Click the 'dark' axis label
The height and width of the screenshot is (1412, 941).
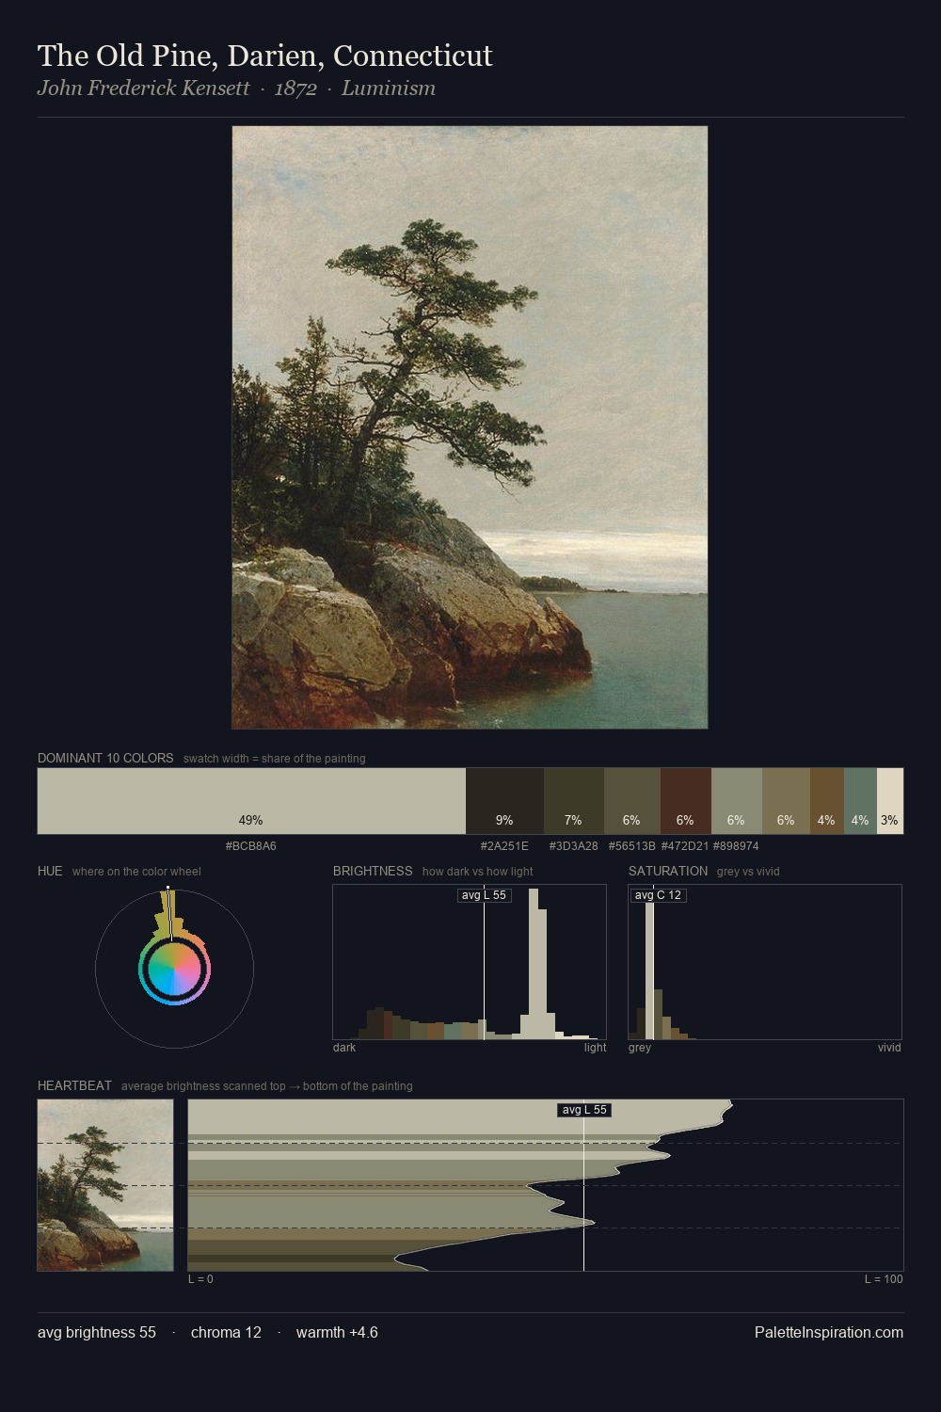tap(344, 1048)
